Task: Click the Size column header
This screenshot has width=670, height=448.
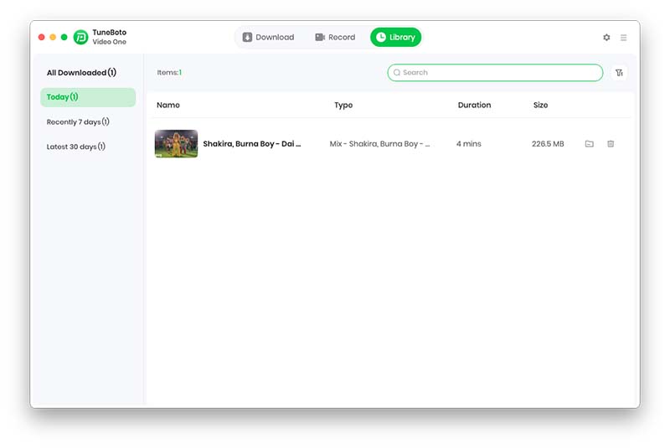Action: coord(540,105)
